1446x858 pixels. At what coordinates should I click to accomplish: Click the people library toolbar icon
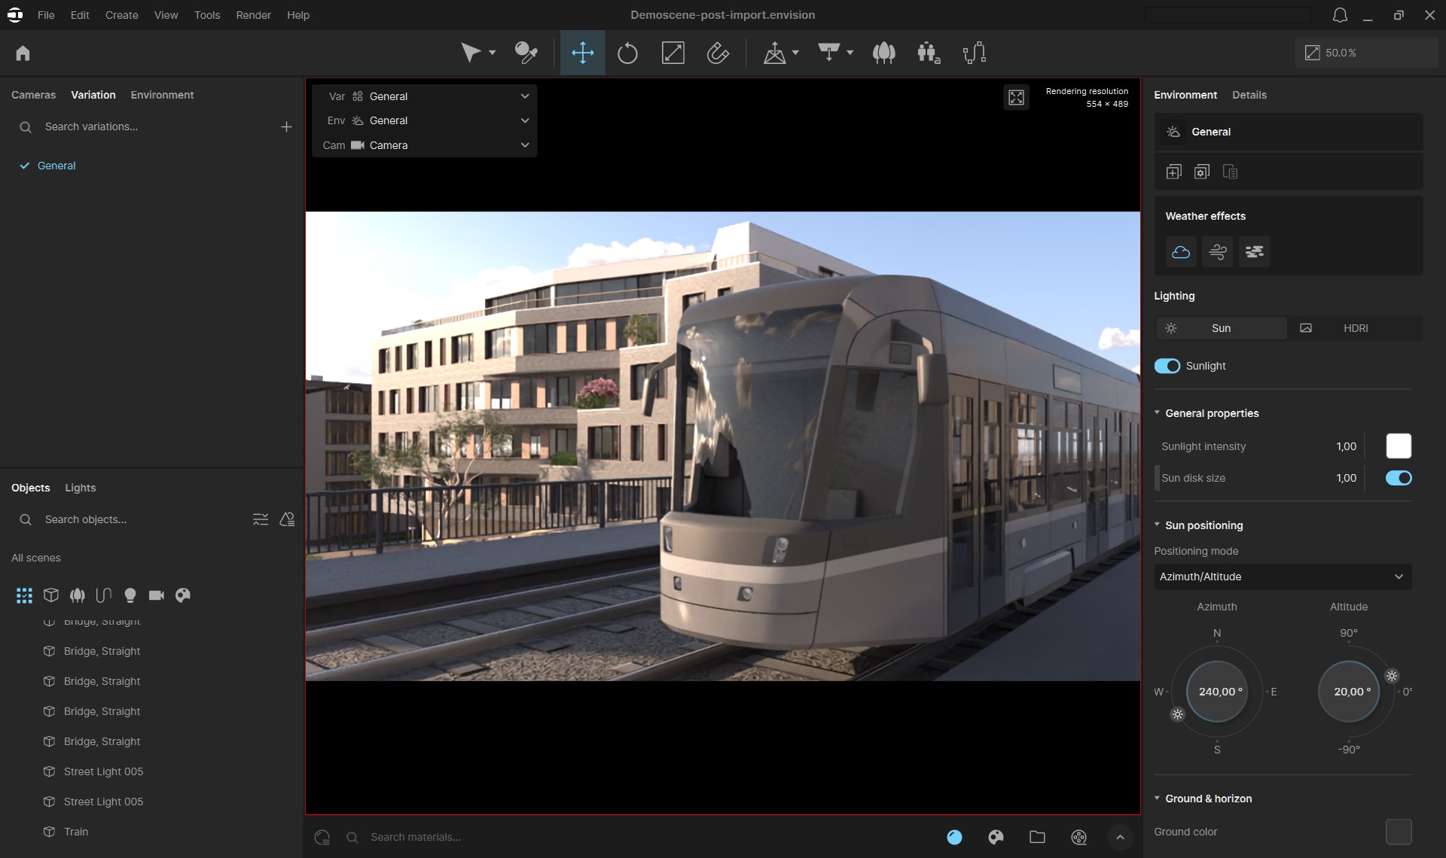pyautogui.click(x=928, y=53)
